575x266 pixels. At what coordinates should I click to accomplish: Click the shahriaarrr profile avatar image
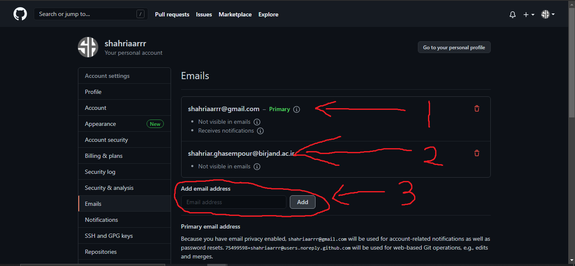coord(88,47)
